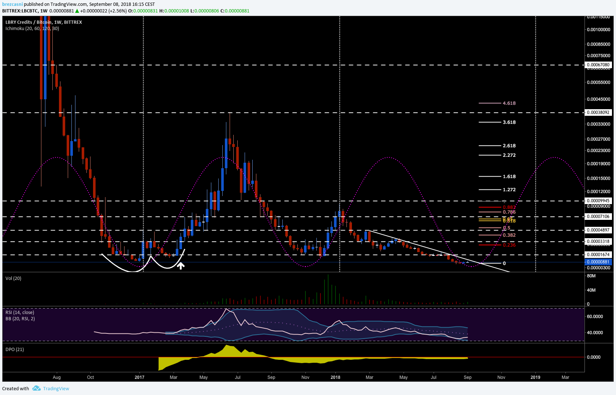The width and height of the screenshot is (616, 395).
Task: Select the Vol (20) indicator label
Action: click(x=13, y=278)
